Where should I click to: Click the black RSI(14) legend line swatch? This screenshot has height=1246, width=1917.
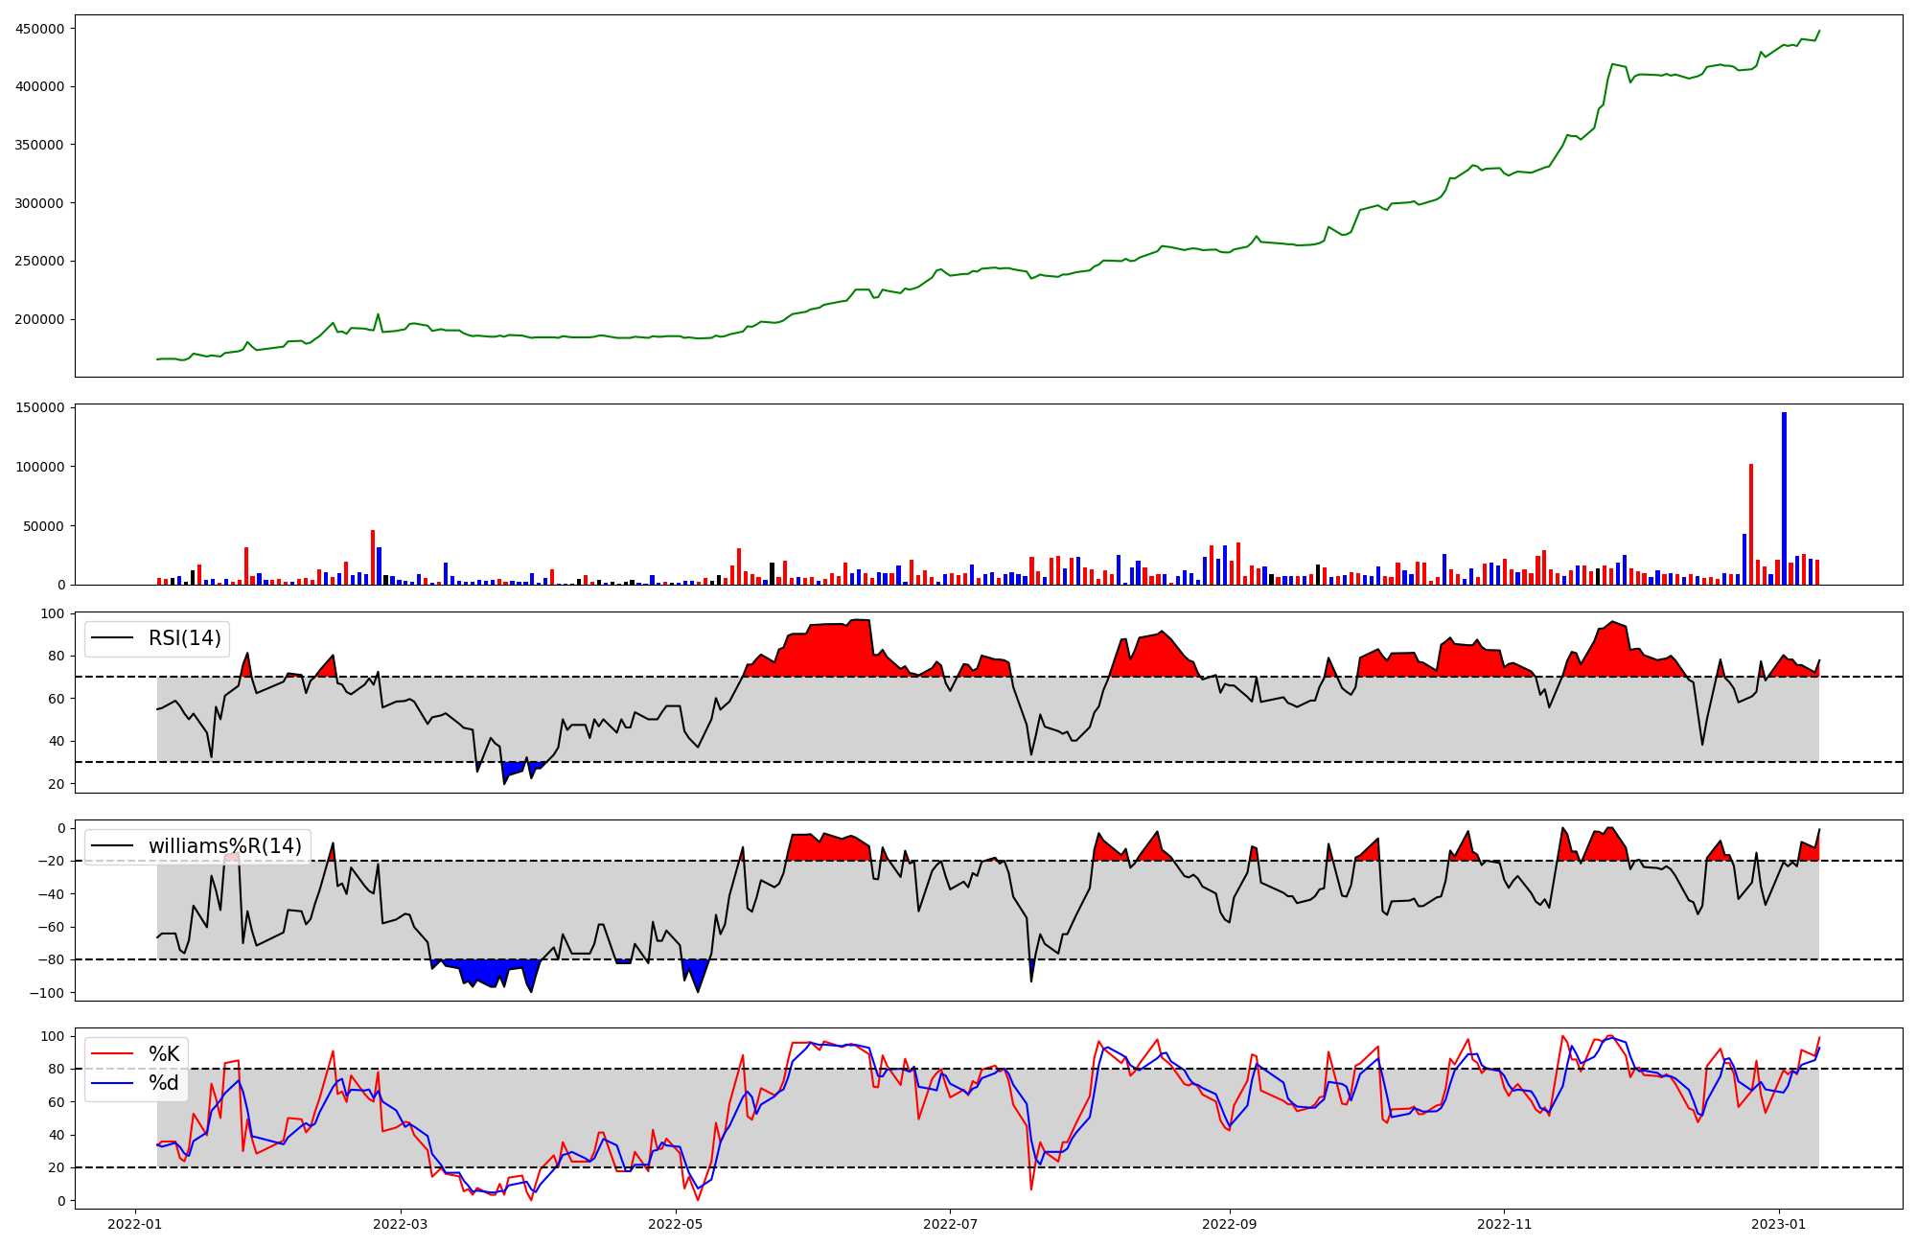coord(113,638)
